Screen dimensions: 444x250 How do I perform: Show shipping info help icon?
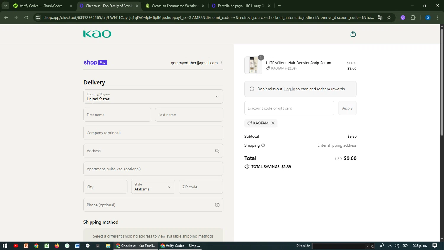point(263,145)
